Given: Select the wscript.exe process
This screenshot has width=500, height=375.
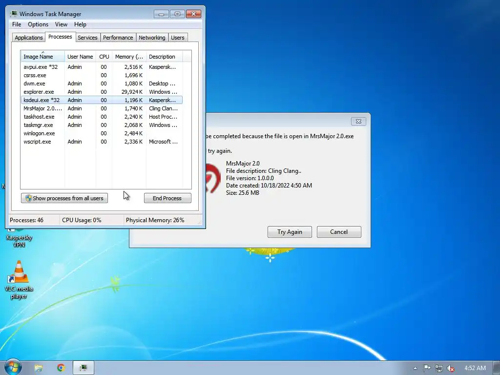Looking at the screenshot, I should point(102,142).
